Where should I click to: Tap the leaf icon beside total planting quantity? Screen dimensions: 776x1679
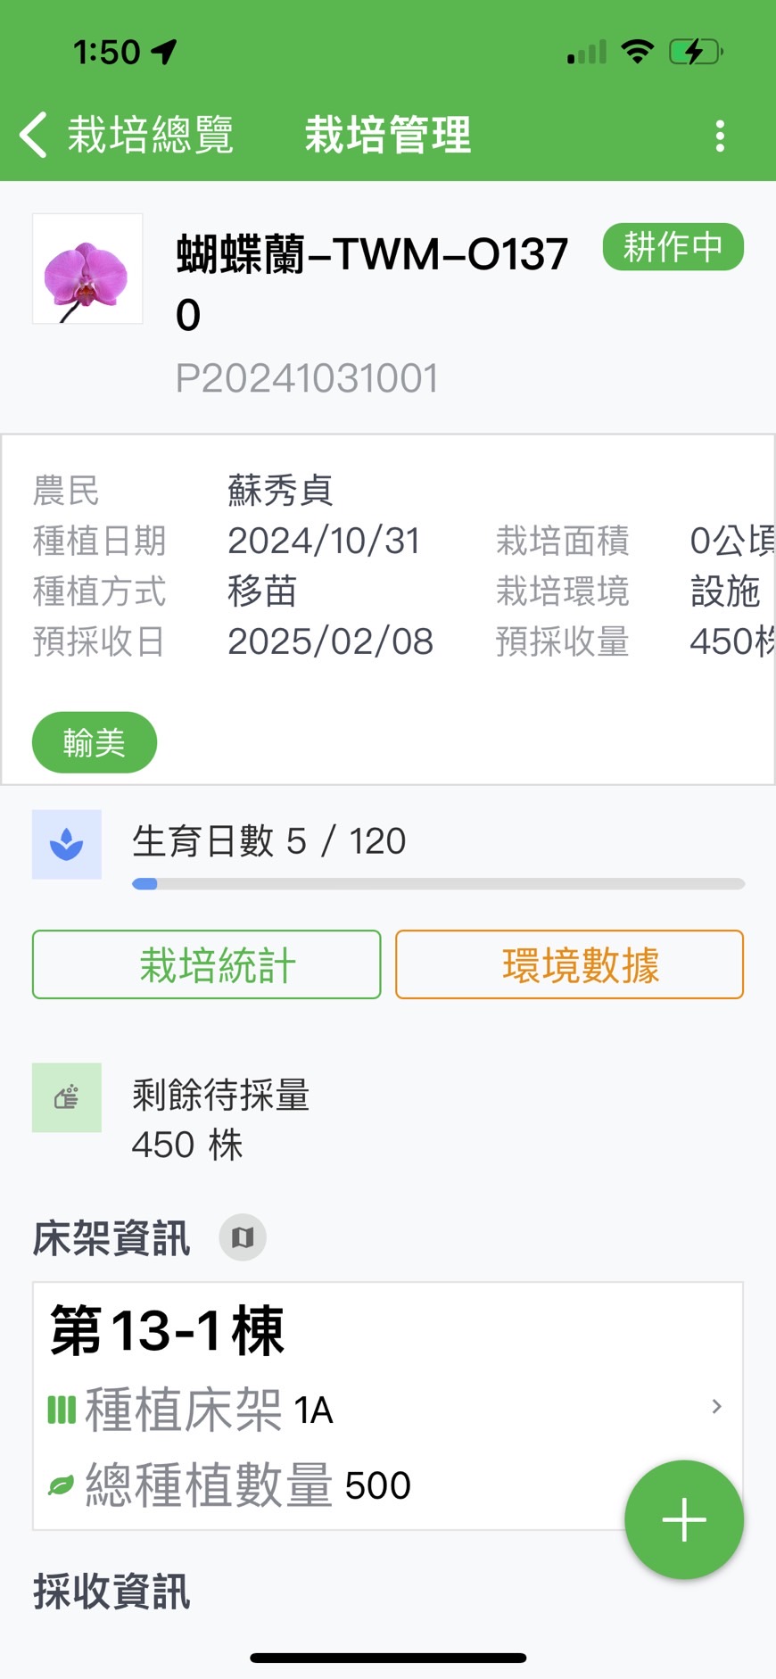(62, 1485)
